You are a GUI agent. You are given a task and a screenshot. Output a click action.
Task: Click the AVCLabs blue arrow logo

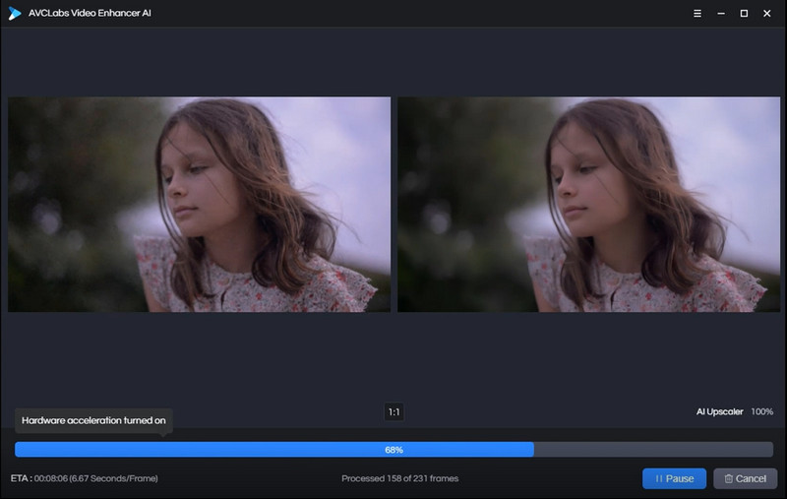[x=15, y=14]
